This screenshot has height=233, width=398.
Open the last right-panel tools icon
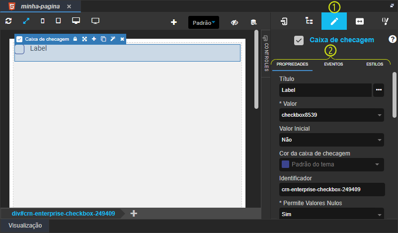point(385,21)
